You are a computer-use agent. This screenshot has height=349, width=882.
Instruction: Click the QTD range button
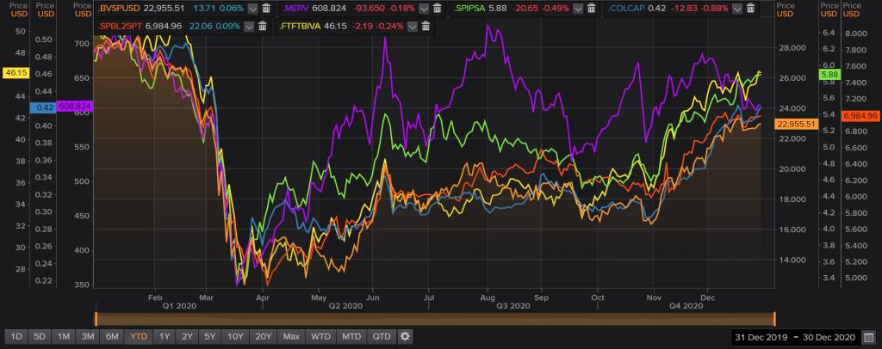(x=380, y=336)
